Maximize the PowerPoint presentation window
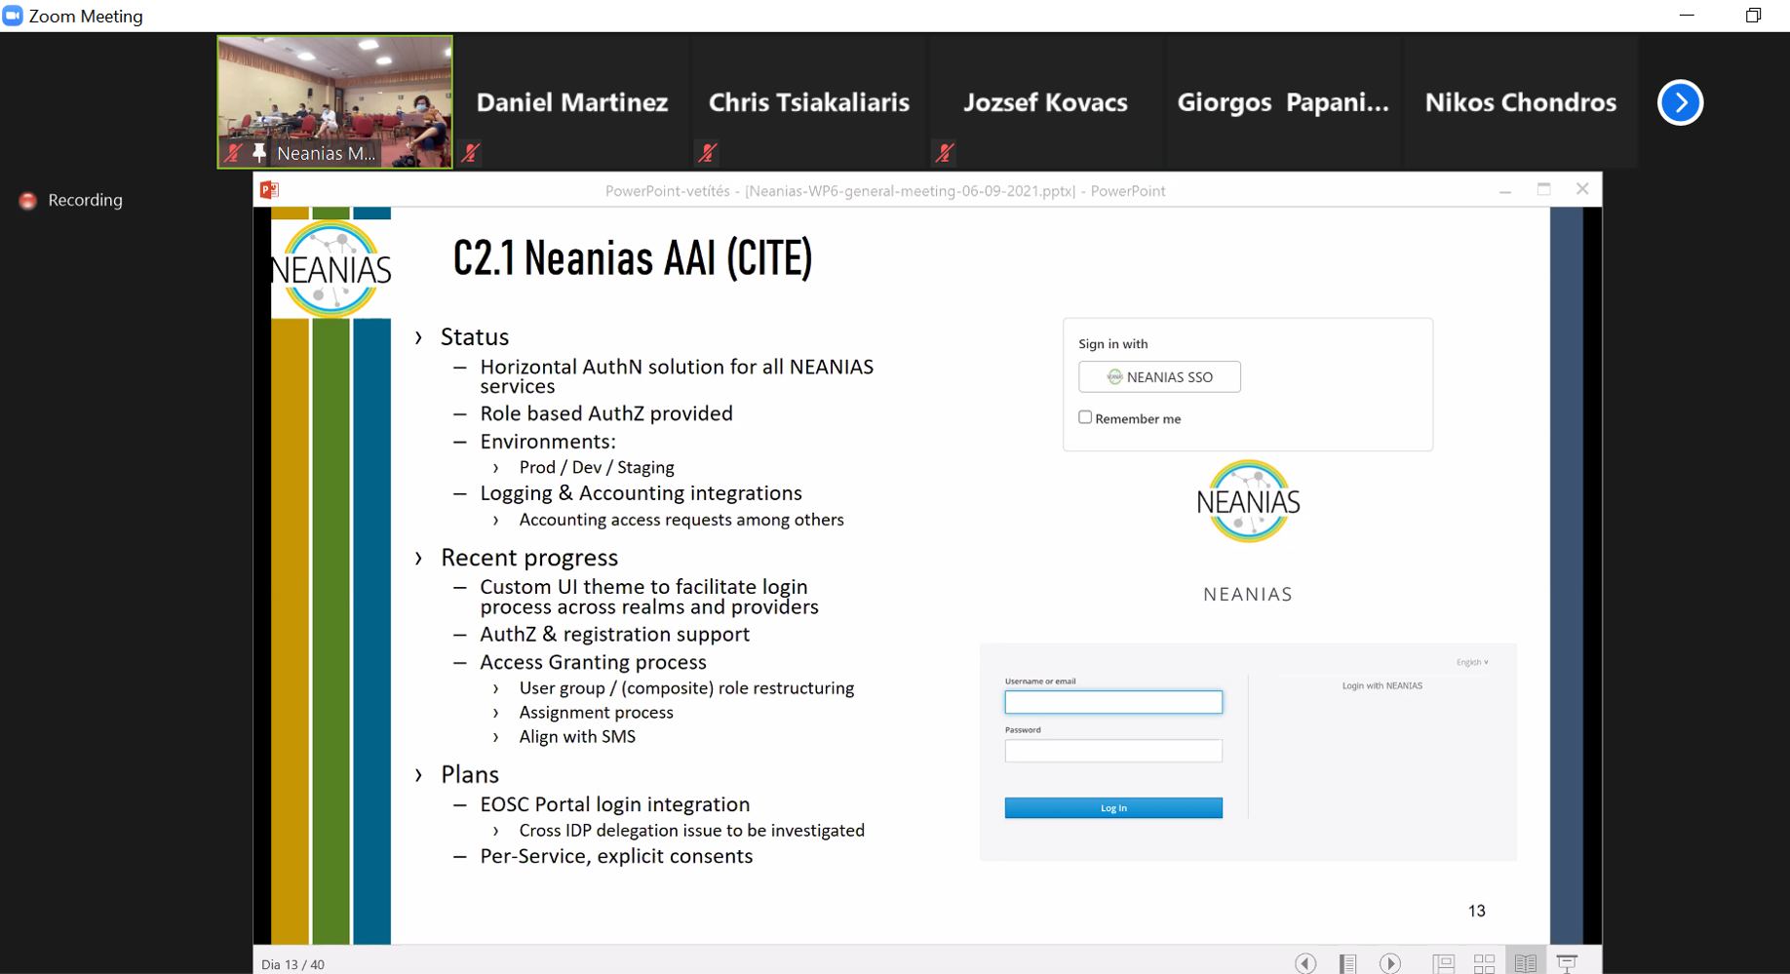Image resolution: width=1790 pixels, height=974 pixels. pos(1543,189)
